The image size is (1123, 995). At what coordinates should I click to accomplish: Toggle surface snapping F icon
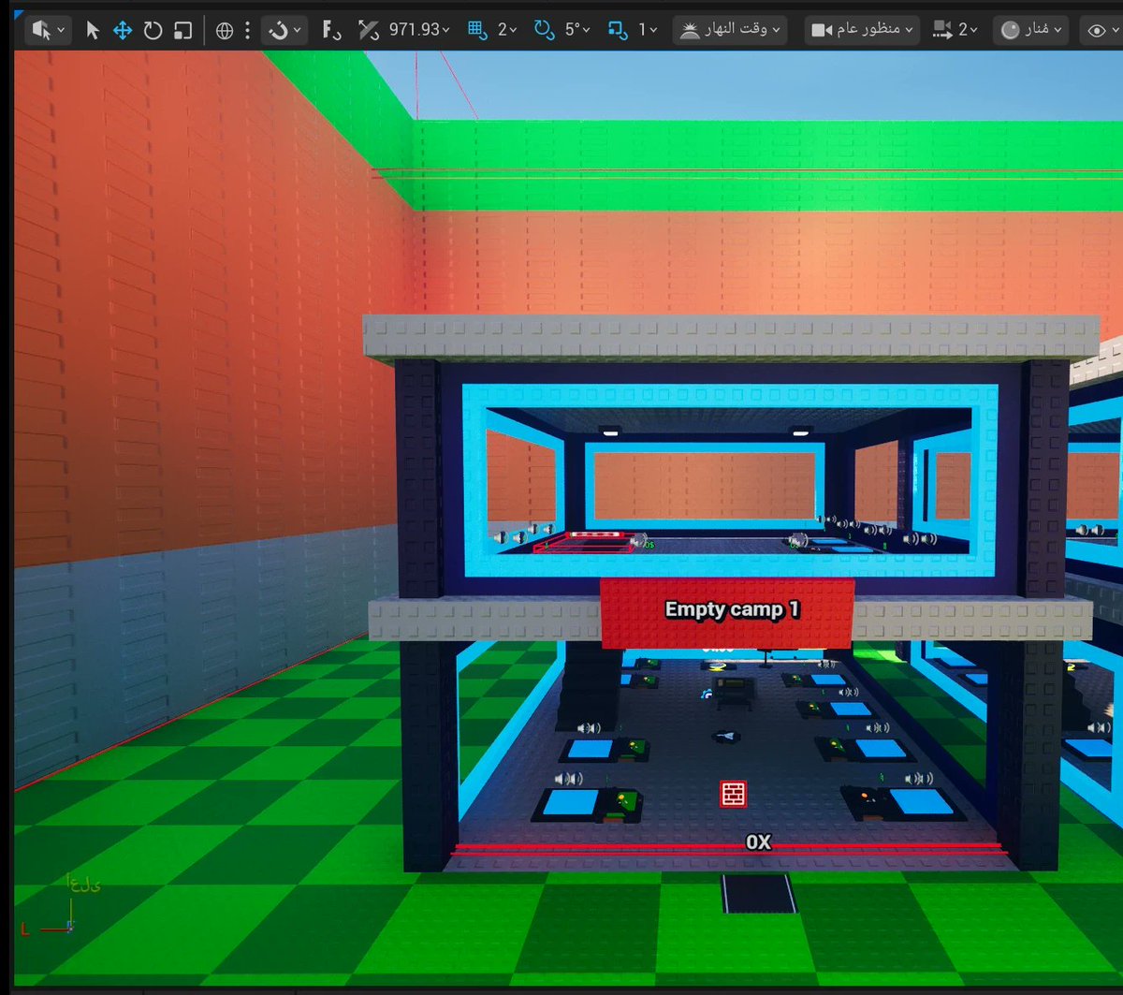[x=330, y=30]
